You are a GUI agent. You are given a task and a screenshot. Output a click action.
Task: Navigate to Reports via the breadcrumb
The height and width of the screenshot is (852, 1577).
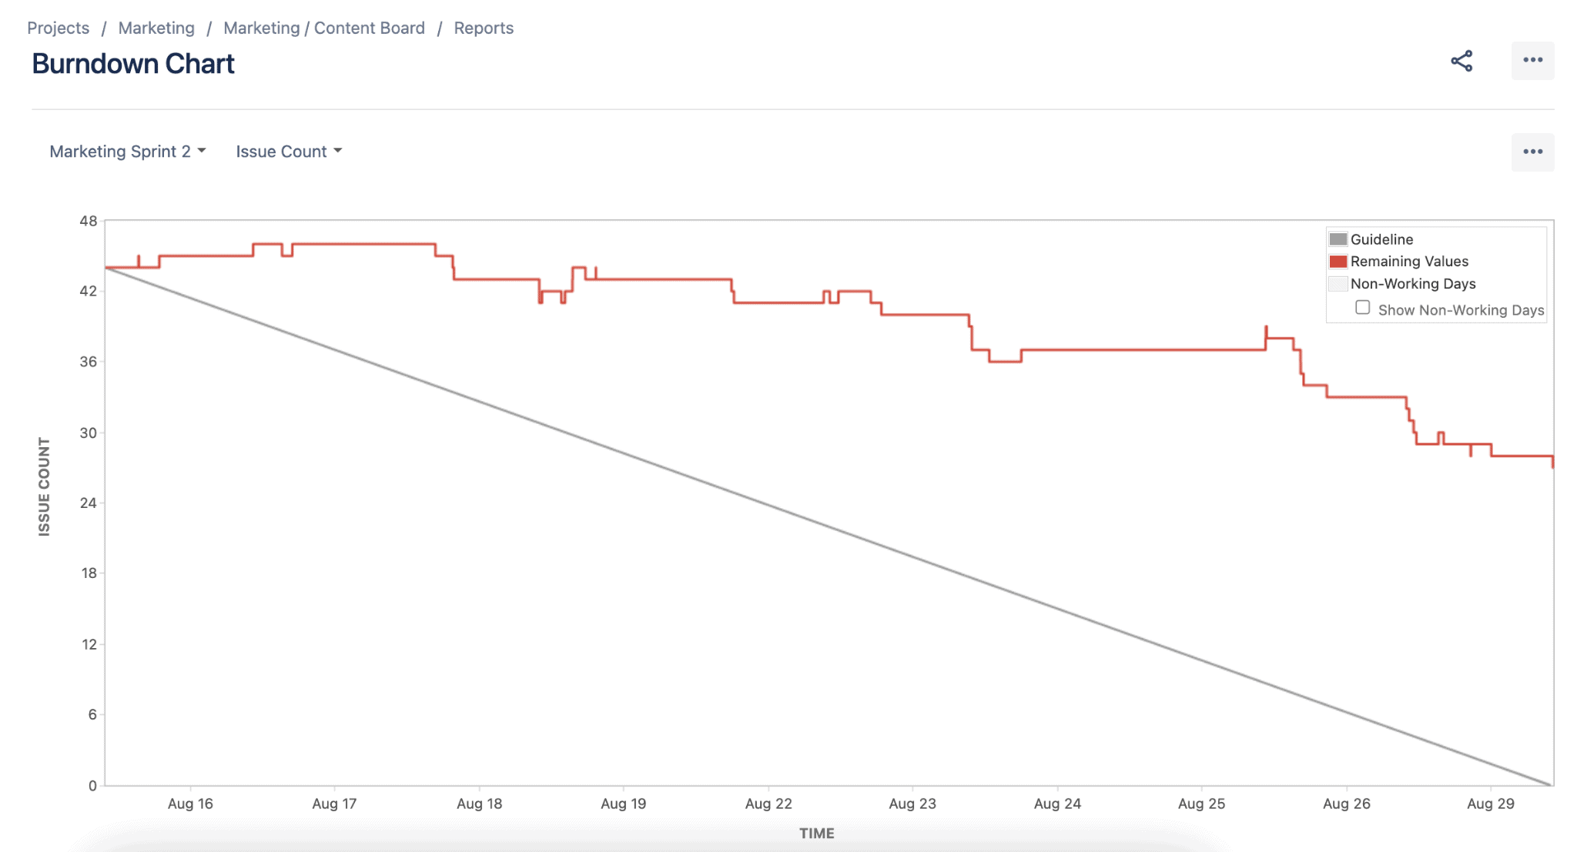(x=484, y=28)
